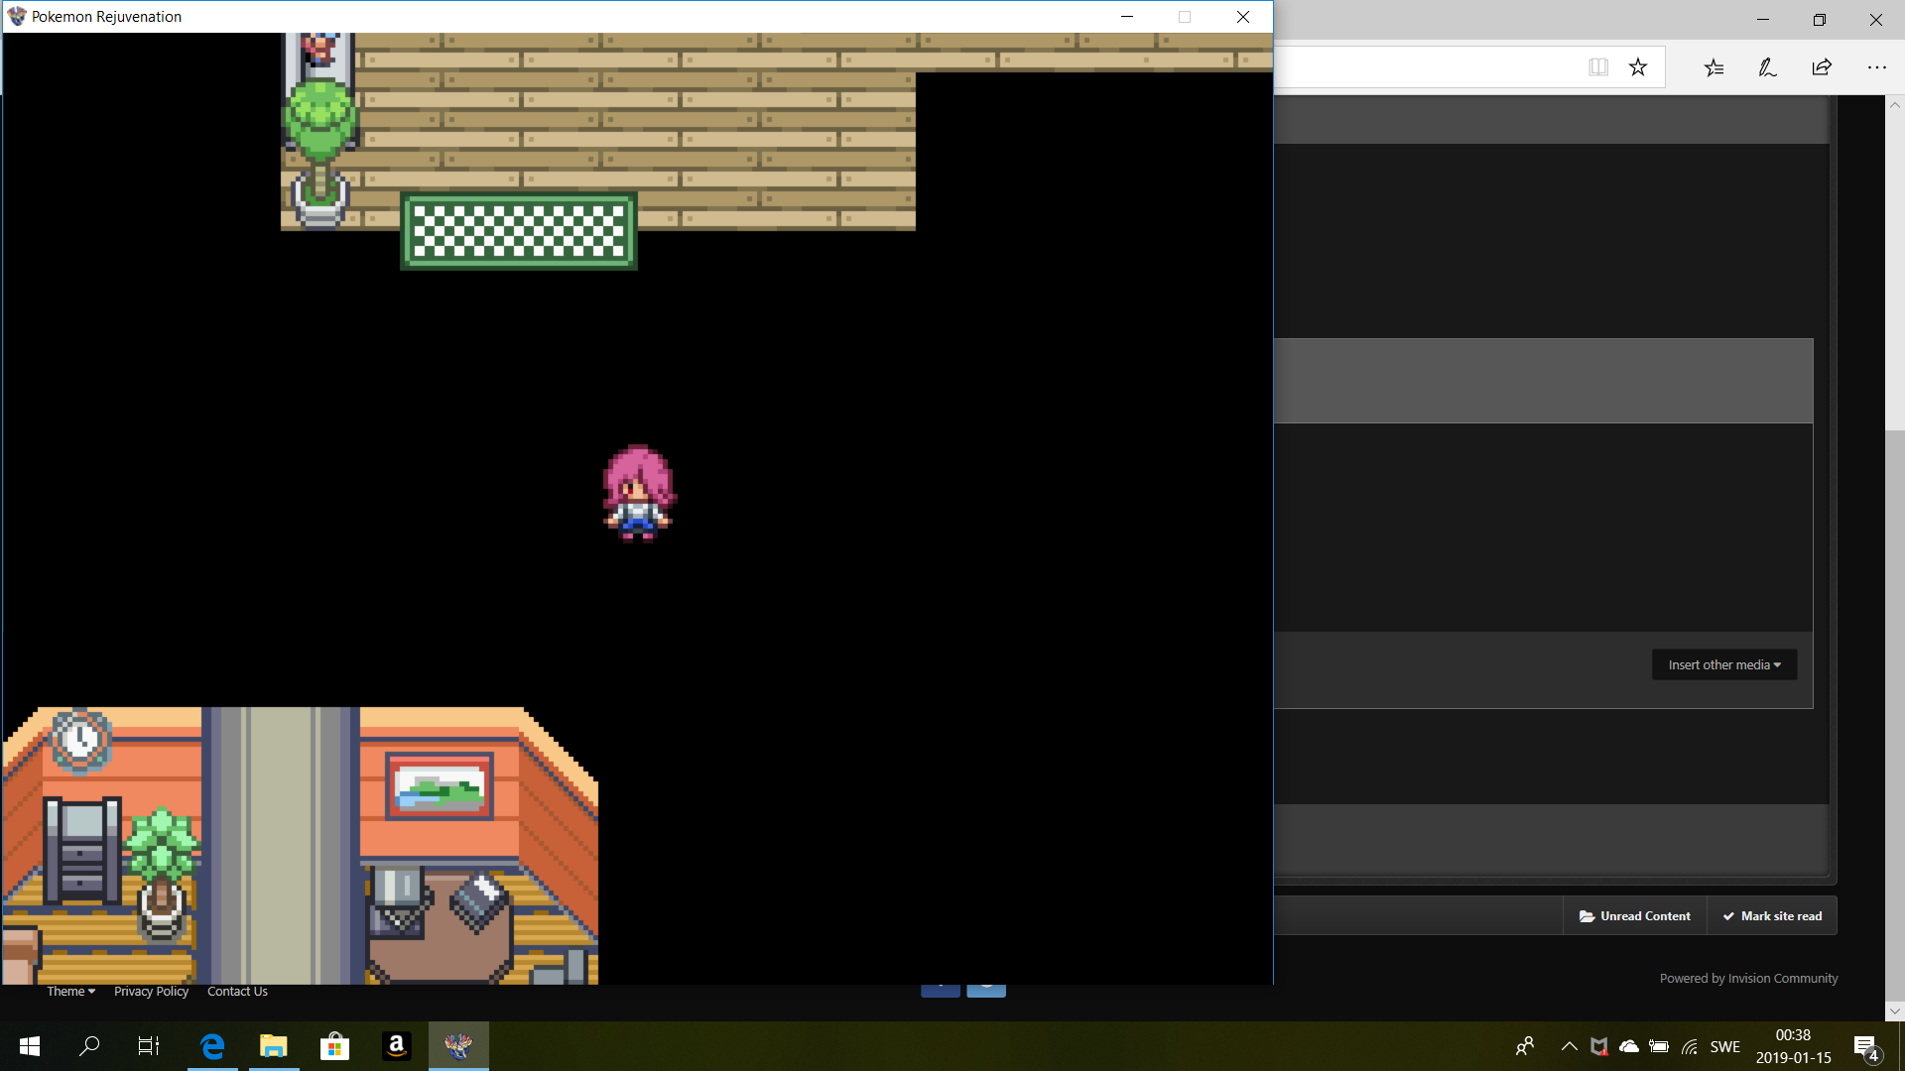The width and height of the screenshot is (1905, 1071).
Task: Show hidden system tray icons chevron
Action: 1569,1046
